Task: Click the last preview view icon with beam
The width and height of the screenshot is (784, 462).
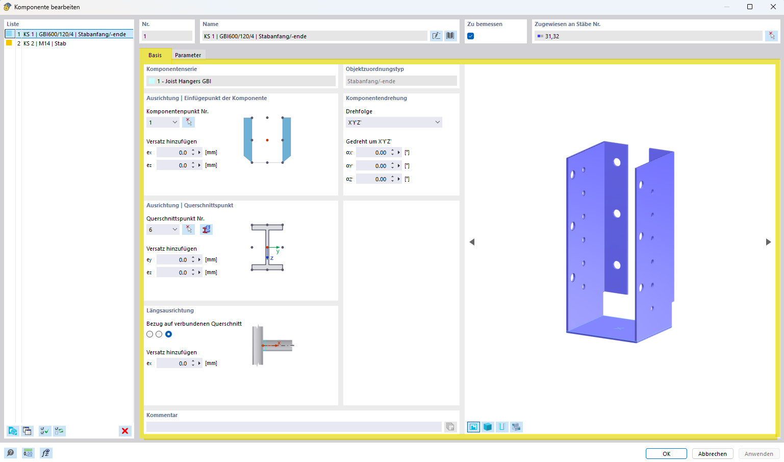Action: (516, 427)
